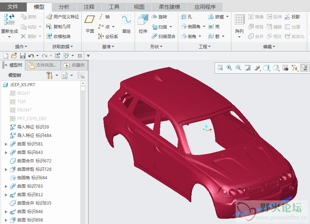Open the Datum (基准) group dropdown
This screenshot has height=224, width=310.
coord(108,46)
